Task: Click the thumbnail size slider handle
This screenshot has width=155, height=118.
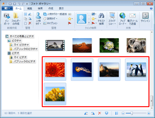Action: click(x=131, y=113)
